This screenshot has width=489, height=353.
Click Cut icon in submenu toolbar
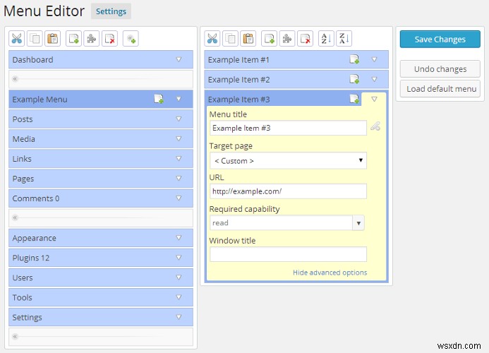(212, 39)
